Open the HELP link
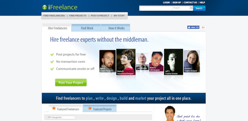The image size is (248, 121). [x=202, y=3]
